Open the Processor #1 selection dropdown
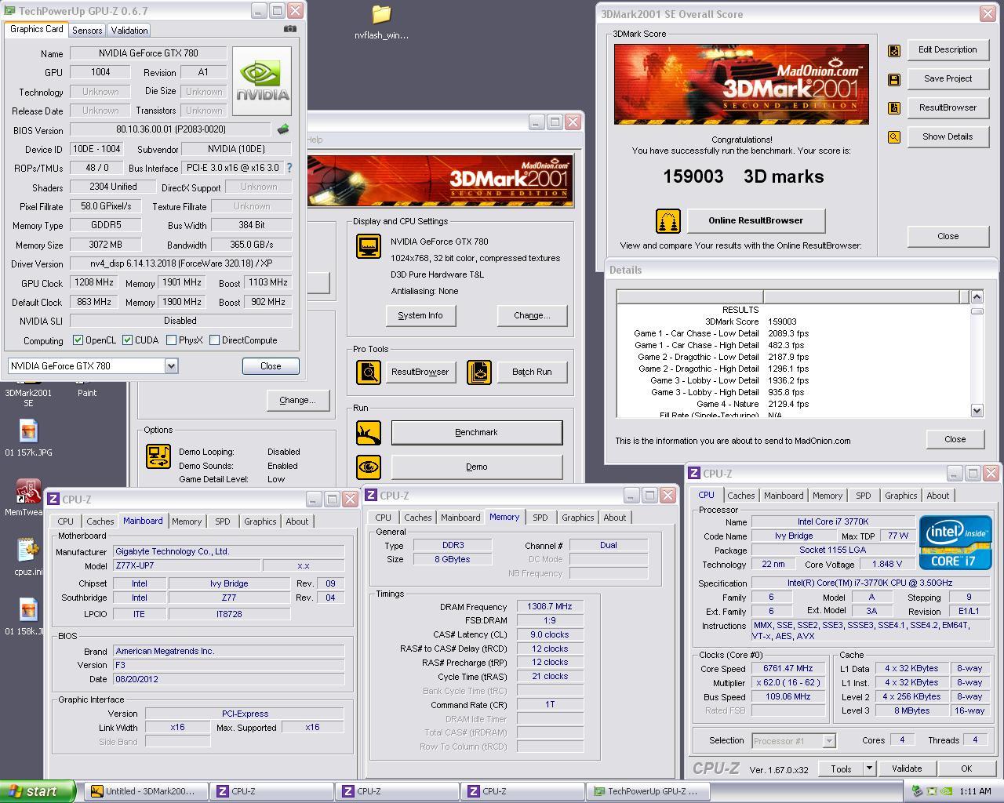The image size is (1004, 803). 828,740
